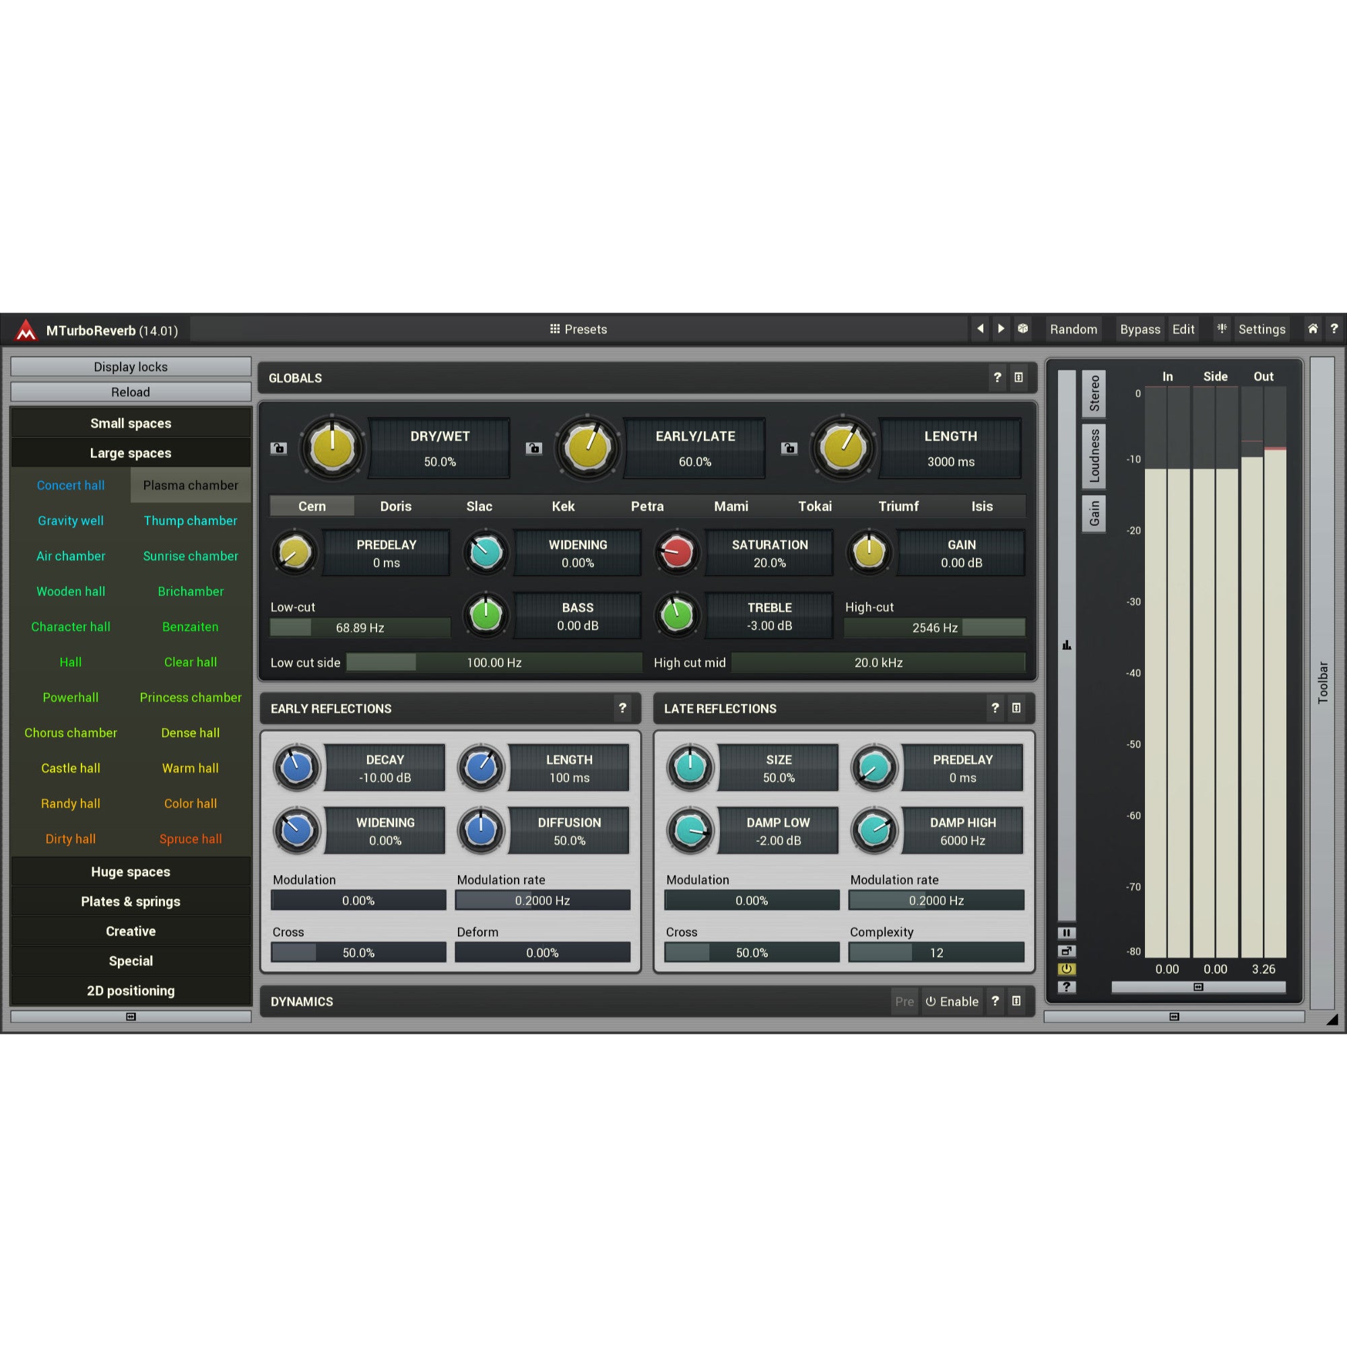Collapse the Large spaces category

point(131,453)
